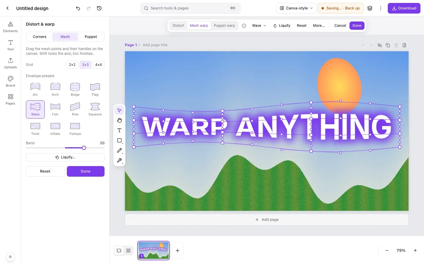This screenshot has height=265, width=424.
Task: Click the add-page icon in page header
Action: point(404,45)
